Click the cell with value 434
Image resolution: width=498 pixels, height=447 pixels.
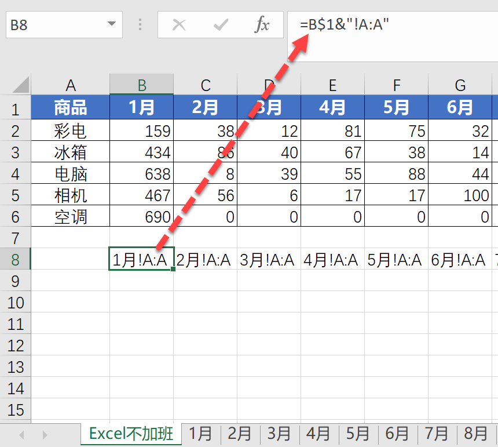142,152
